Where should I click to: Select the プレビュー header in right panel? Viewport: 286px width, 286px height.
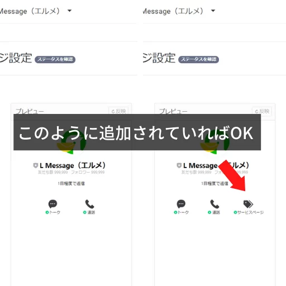[173, 111]
